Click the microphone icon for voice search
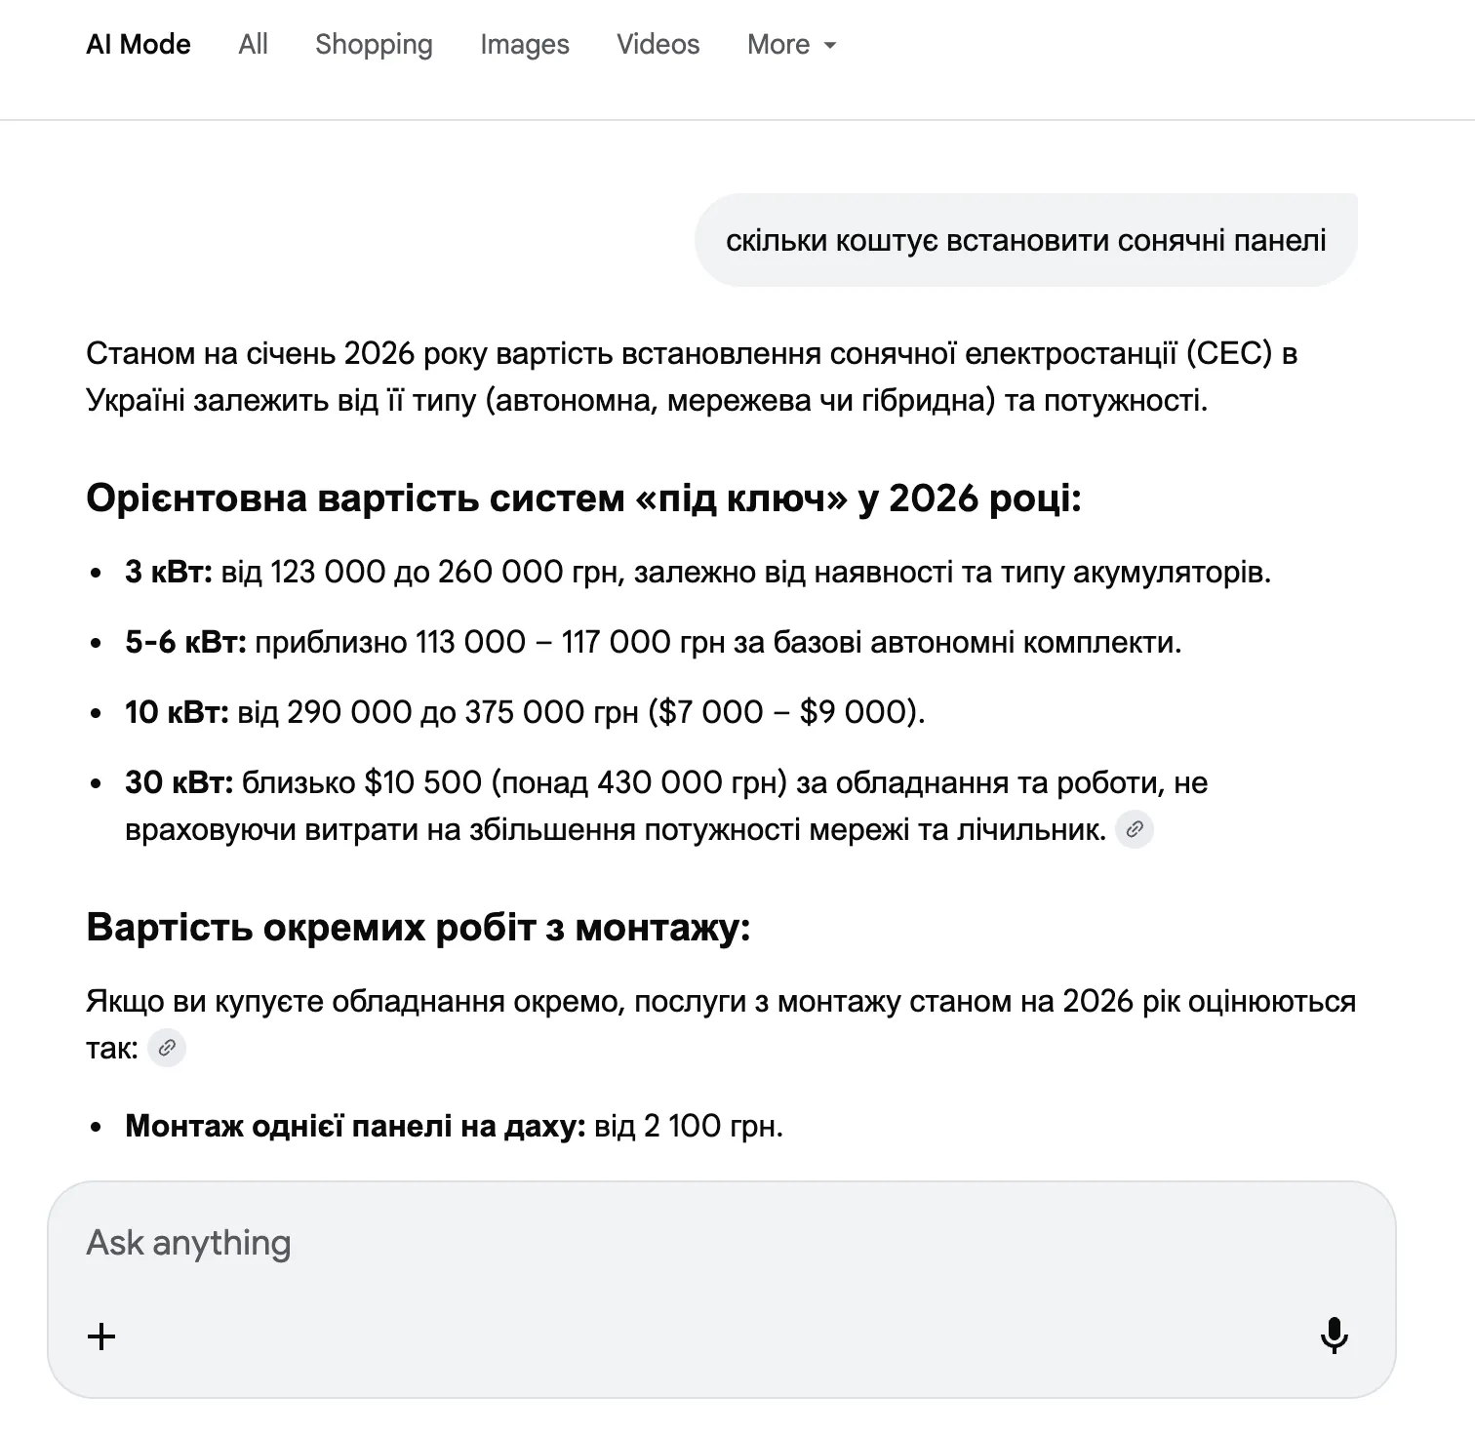 pyautogui.click(x=1335, y=1336)
